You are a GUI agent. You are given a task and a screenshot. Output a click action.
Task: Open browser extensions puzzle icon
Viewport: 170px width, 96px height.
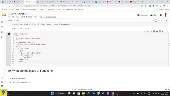153,6
